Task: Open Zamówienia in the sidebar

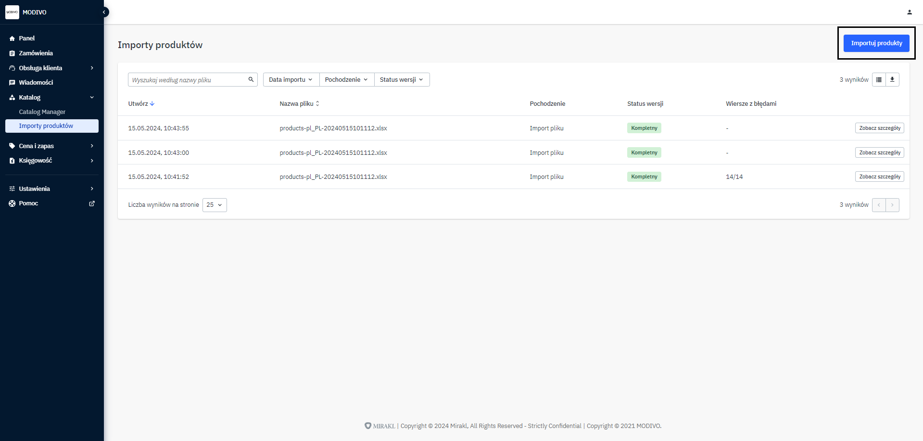Action: [x=36, y=53]
